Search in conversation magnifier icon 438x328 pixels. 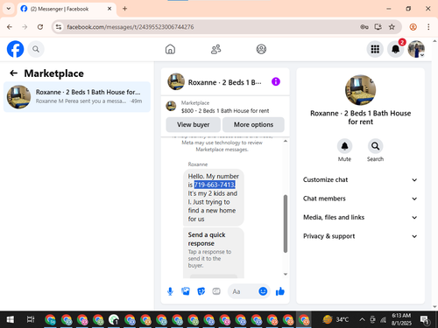375,146
